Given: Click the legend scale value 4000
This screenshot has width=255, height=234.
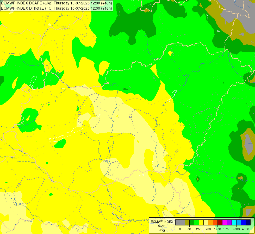Looking at the screenshot, I should (246, 229).
